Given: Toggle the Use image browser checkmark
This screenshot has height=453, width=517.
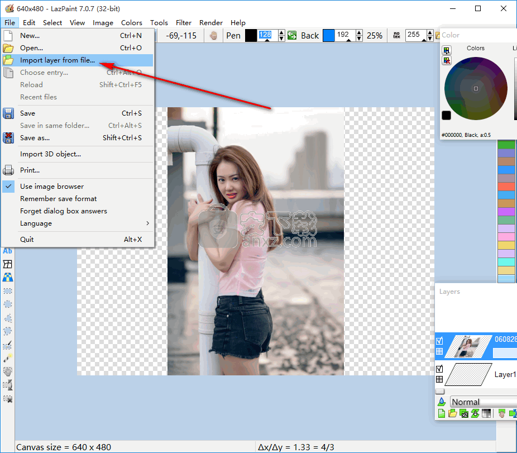Looking at the screenshot, I should pos(8,187).
